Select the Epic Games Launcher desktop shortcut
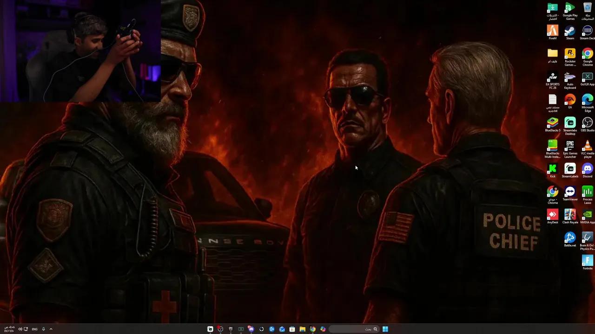This screenshot has height=334, width=595. point(570,149)
